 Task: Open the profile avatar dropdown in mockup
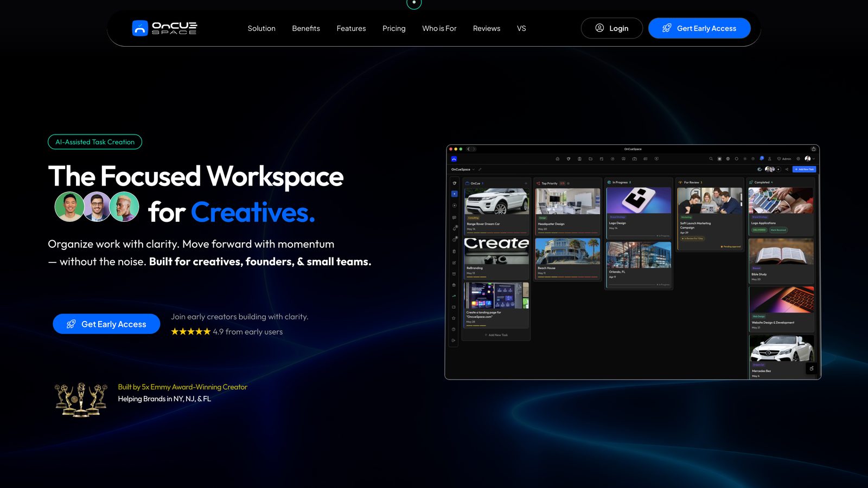coord(809,159)
